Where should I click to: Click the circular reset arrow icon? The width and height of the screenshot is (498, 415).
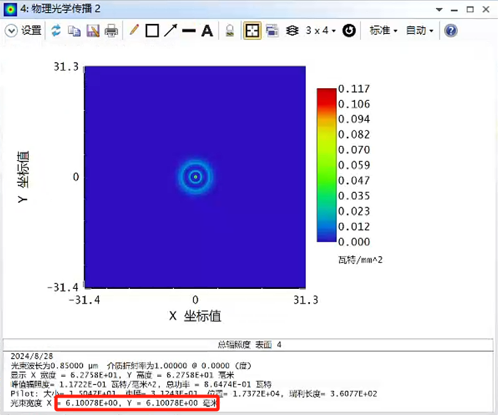coord(349,31)
